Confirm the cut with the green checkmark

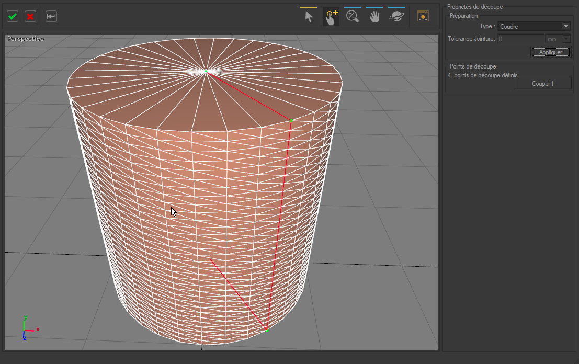[13, 16]
